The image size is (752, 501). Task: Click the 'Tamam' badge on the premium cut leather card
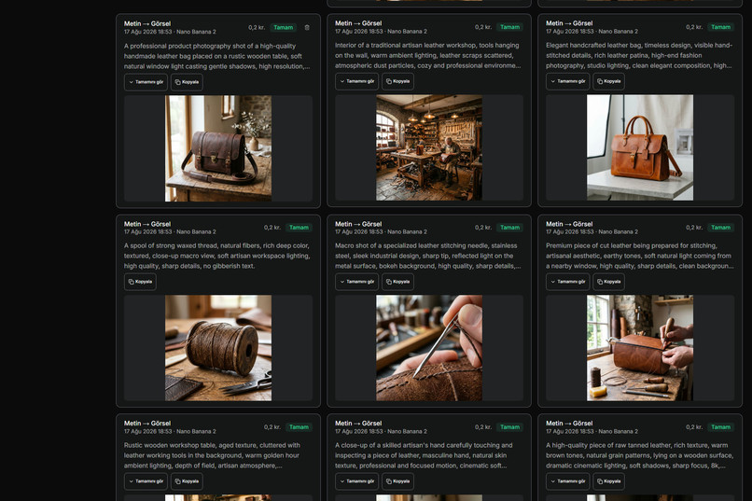pos(721,228)
